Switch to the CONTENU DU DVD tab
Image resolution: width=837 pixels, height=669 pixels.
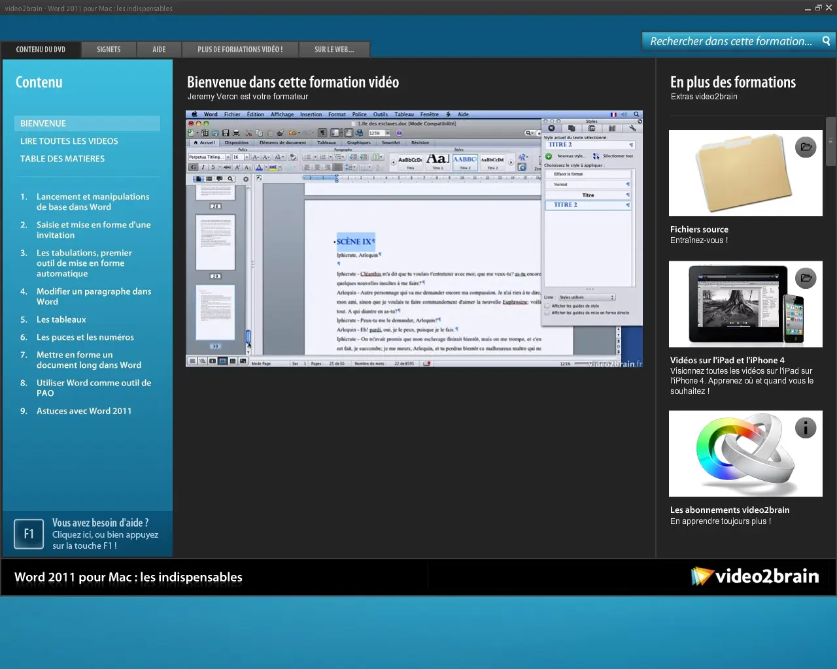coord(41,50)
